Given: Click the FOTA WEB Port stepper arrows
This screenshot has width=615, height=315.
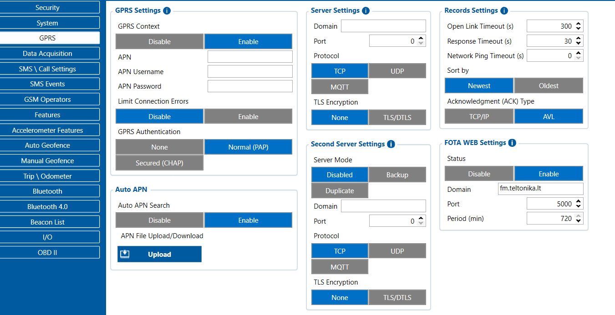Looking at the screenshot, I should point(578,204).
